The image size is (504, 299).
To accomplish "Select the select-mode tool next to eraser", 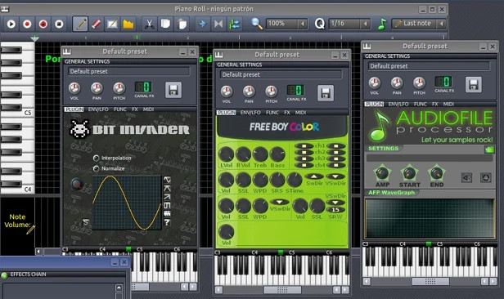I will (112, 24).
